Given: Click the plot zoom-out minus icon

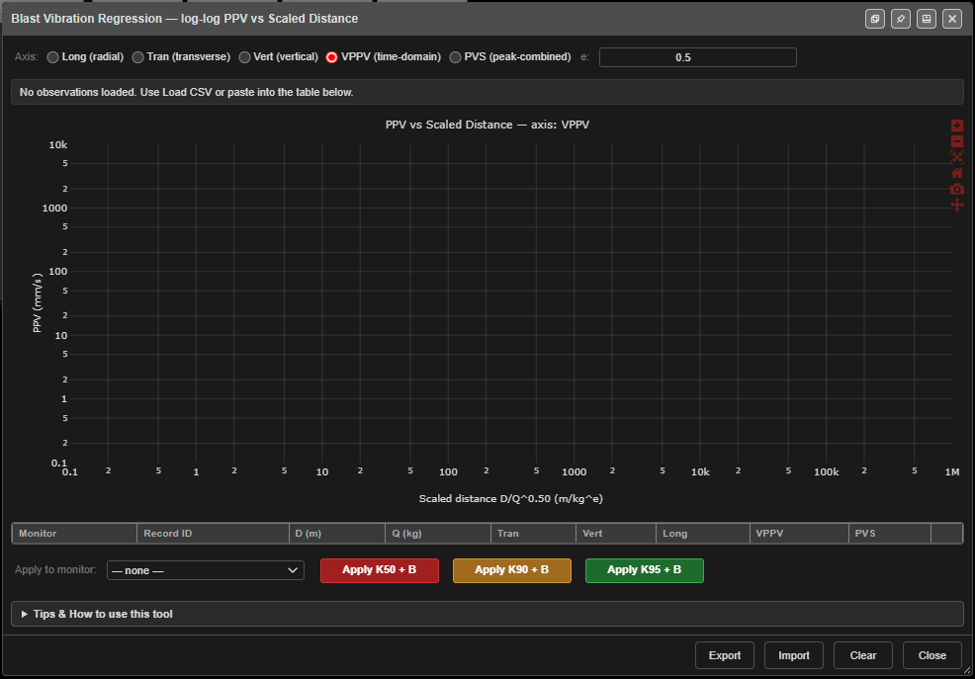Looking at the screenshot, I should coord(957,141).
